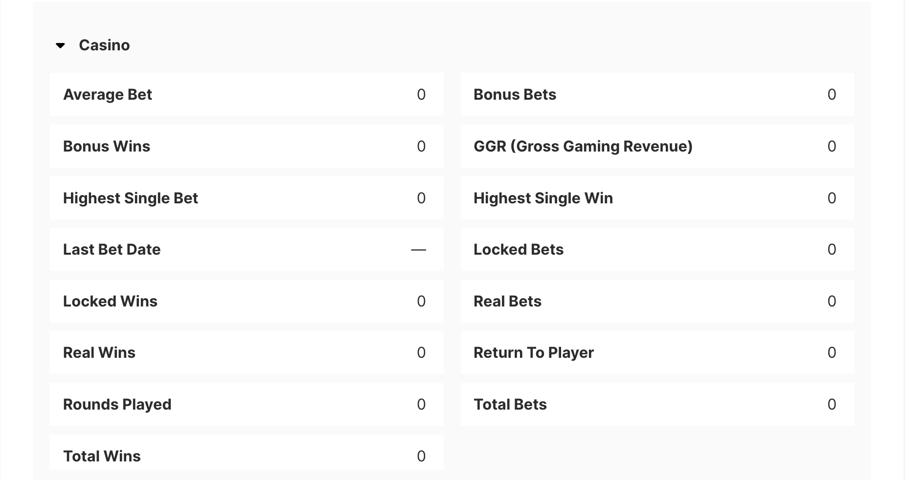This screenshot has width=905, height=480.
Task: Click the zero value beside Total Bets
Action: (832, 404)
